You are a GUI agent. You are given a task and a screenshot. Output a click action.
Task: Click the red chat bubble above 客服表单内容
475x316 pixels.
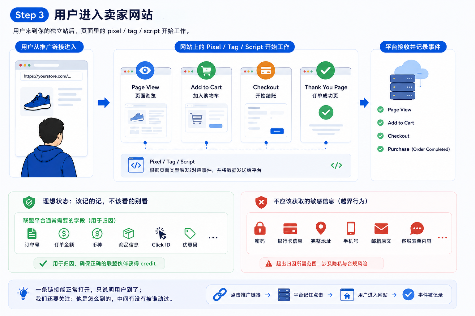[x=417, y=229]
